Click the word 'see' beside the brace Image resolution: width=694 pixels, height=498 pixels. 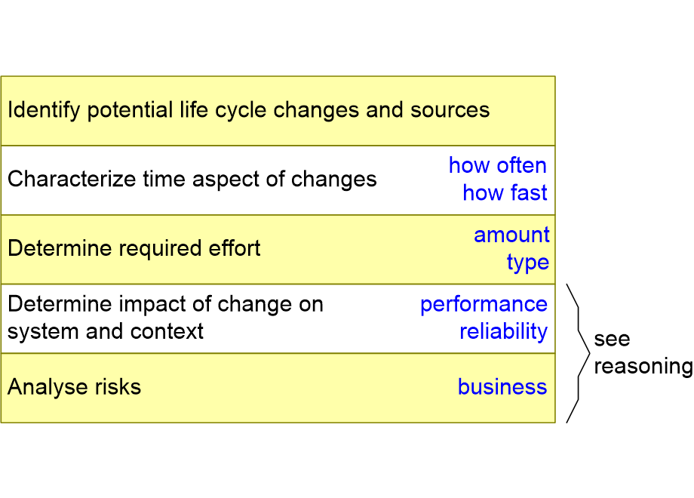612,340
